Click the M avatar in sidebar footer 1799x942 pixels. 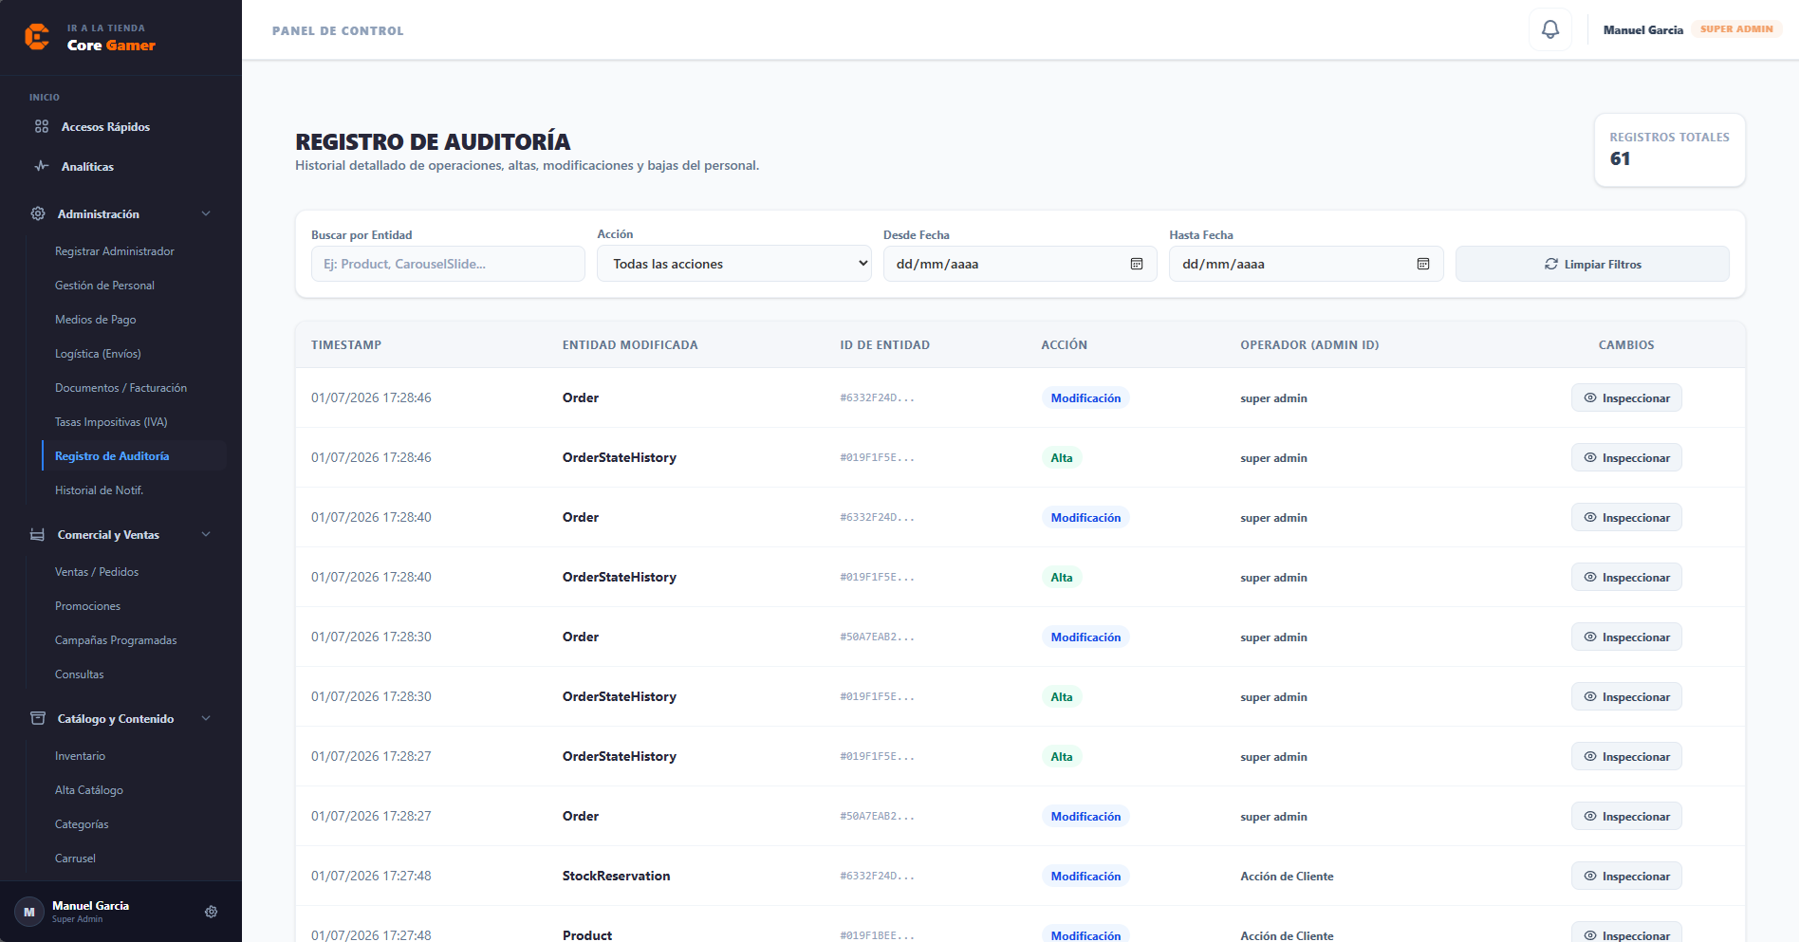click(x=29, y=912)
